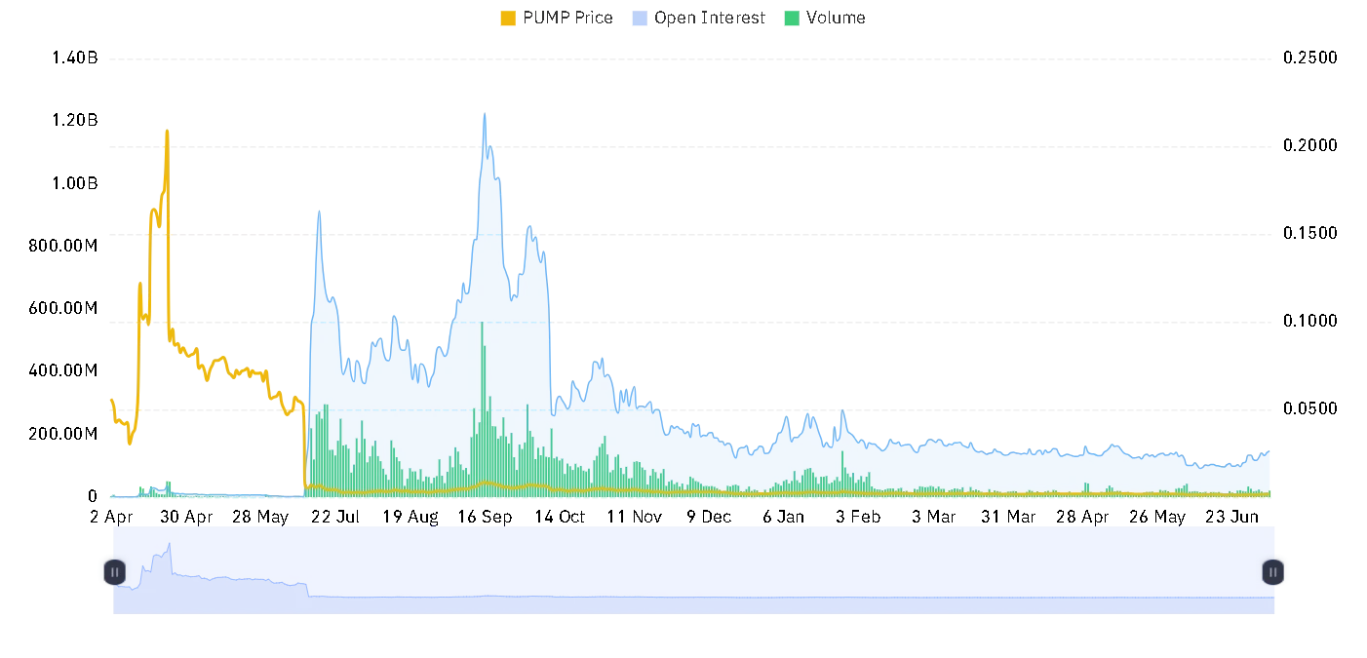Screen dimensions: 1367x658
Task: Click the 16 Sep date label
Action: click(485, 517)
